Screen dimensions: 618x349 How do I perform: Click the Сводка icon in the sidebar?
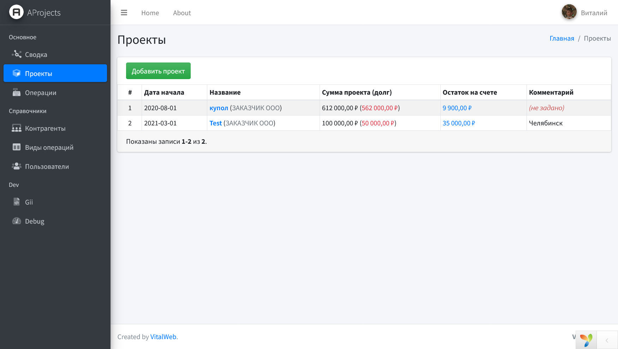17,54
